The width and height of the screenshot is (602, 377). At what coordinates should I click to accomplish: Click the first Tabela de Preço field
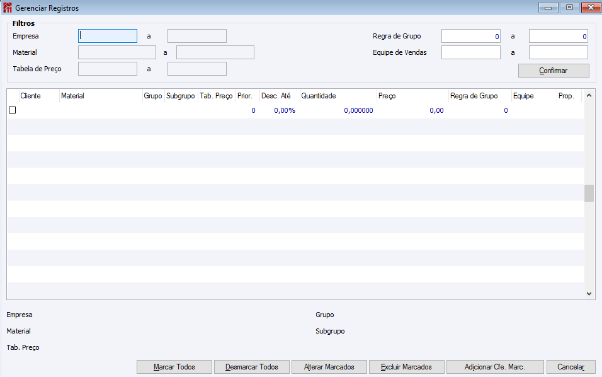point(108,69)
